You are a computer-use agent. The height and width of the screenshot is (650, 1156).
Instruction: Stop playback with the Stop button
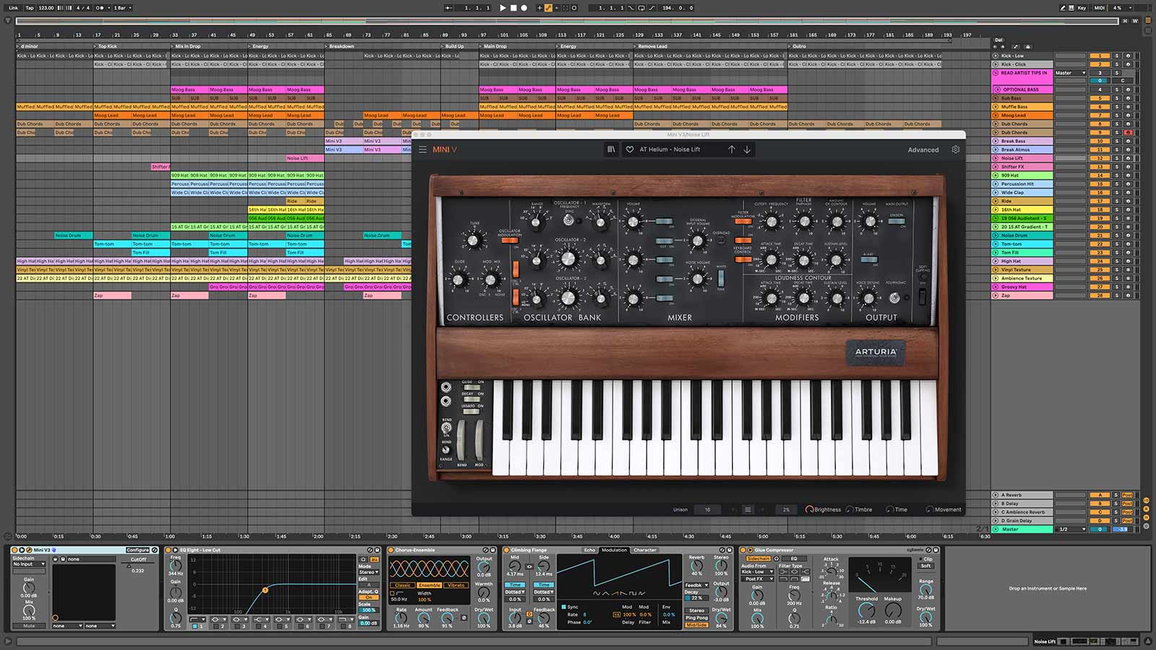coord(514,8)
